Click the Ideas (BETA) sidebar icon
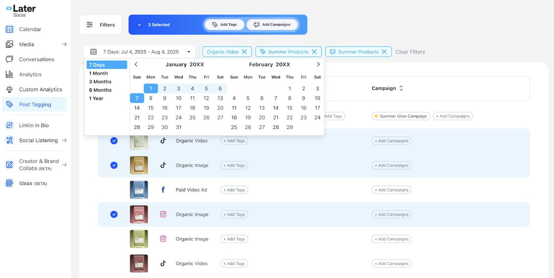554x278 pixels. point(9,183)
